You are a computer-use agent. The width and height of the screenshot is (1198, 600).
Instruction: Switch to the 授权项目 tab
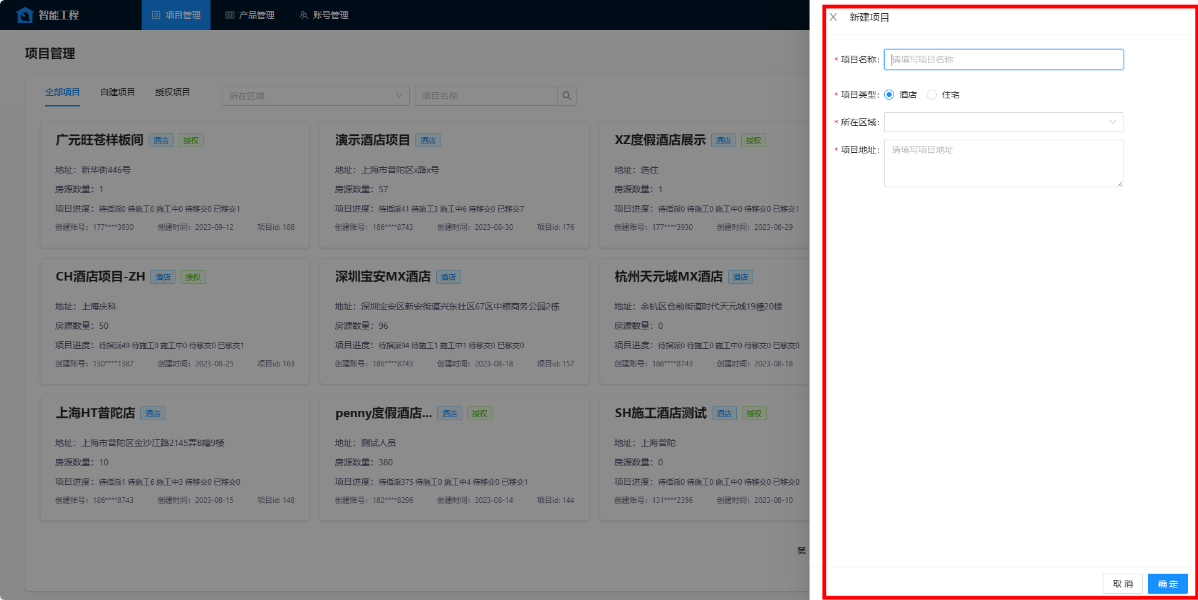[x=173, y=92]
